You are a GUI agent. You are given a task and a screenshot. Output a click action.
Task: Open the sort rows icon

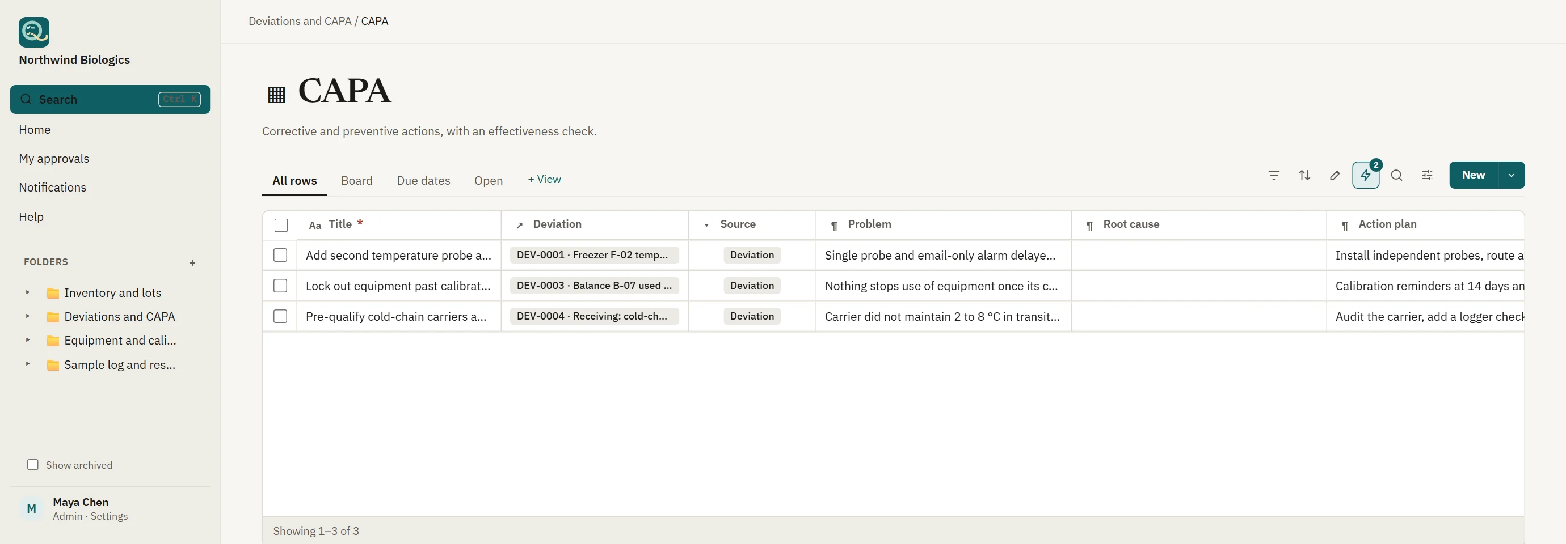pos(1304,176)
